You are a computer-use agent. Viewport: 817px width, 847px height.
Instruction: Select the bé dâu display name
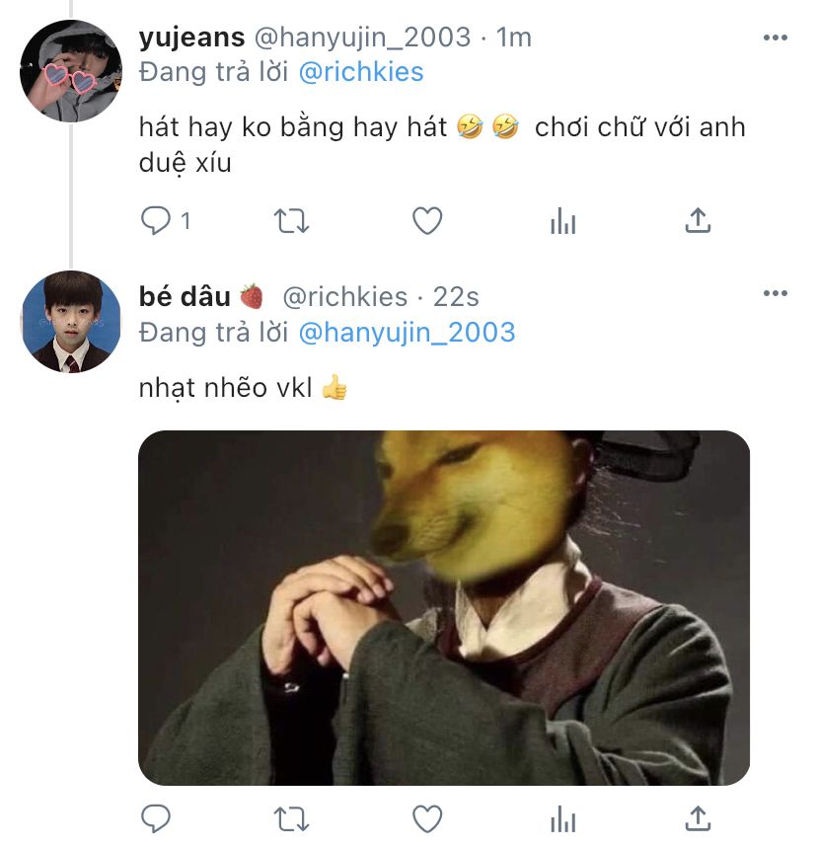[x=185, y=296]
